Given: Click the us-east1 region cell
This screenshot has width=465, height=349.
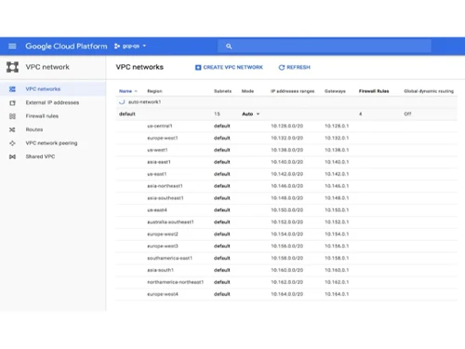Looking at the screenshot, I should point(156,174).
